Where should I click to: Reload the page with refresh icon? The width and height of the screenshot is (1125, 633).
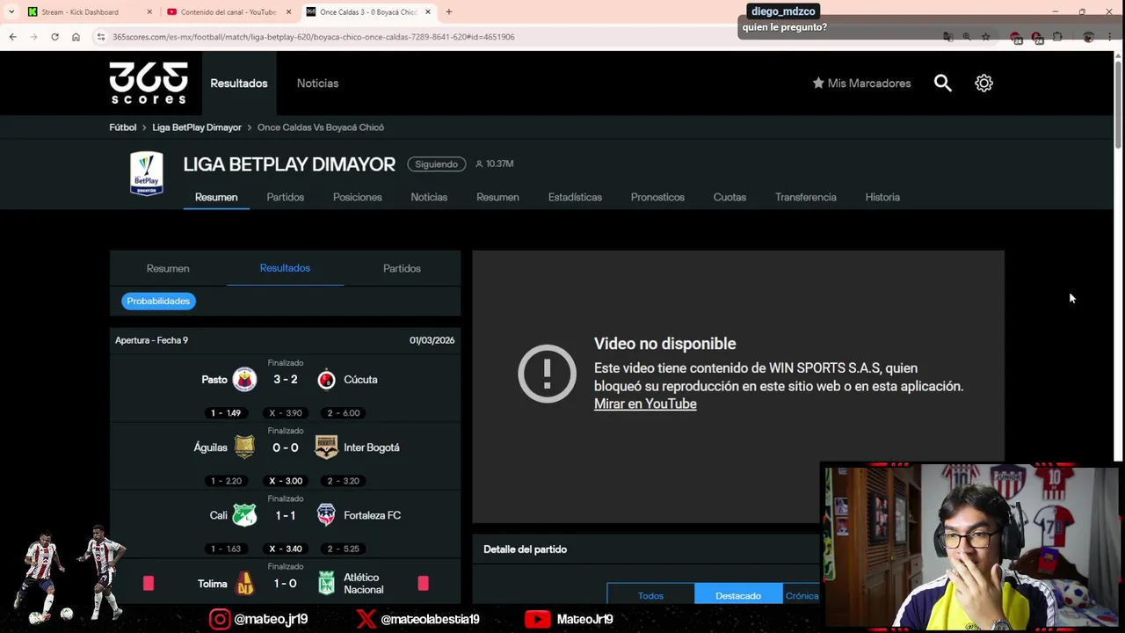coord(54,37)
